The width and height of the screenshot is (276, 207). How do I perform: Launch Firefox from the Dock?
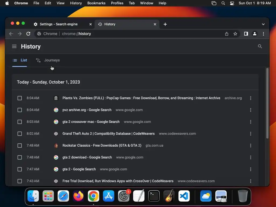(78, 196)
